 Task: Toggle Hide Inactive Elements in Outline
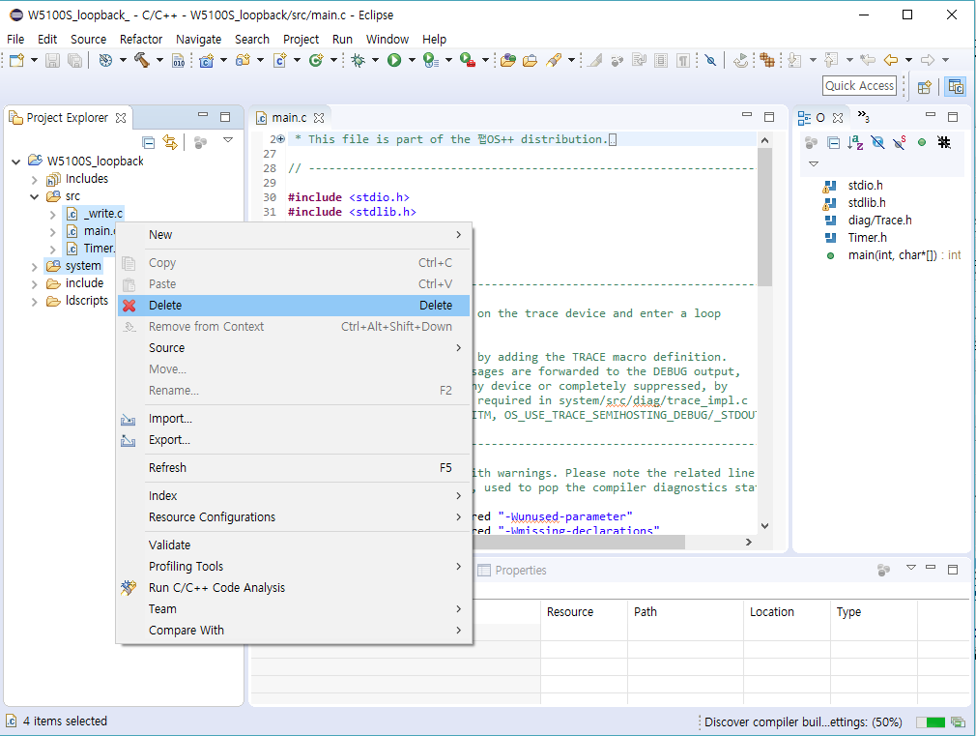(x=944, y=143)
